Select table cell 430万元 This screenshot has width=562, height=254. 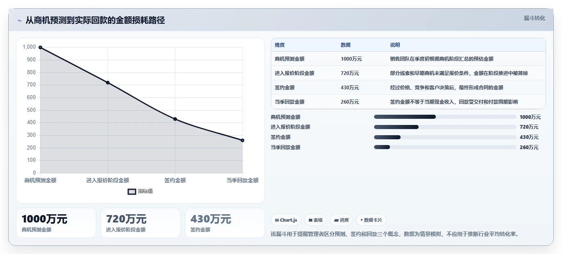tap(350, 88)
